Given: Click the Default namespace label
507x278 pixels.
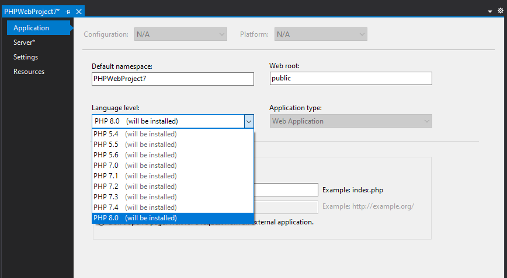Looking at the screenshot, I should 122,66.
